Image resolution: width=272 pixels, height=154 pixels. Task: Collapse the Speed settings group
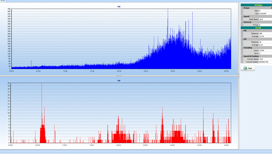coord(242,16)
